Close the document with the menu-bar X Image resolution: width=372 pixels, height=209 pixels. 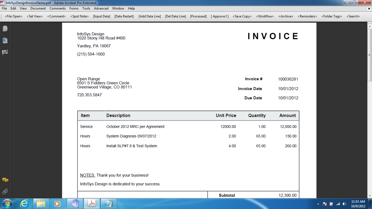(369, 8)
